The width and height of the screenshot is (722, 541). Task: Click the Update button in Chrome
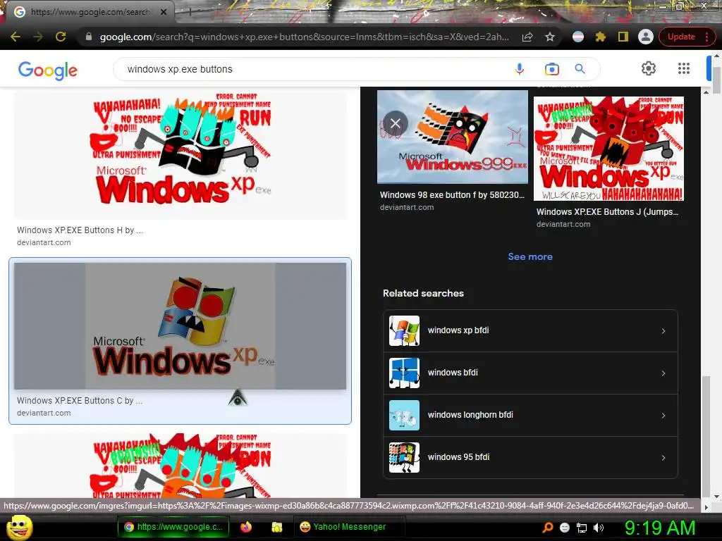681,37
